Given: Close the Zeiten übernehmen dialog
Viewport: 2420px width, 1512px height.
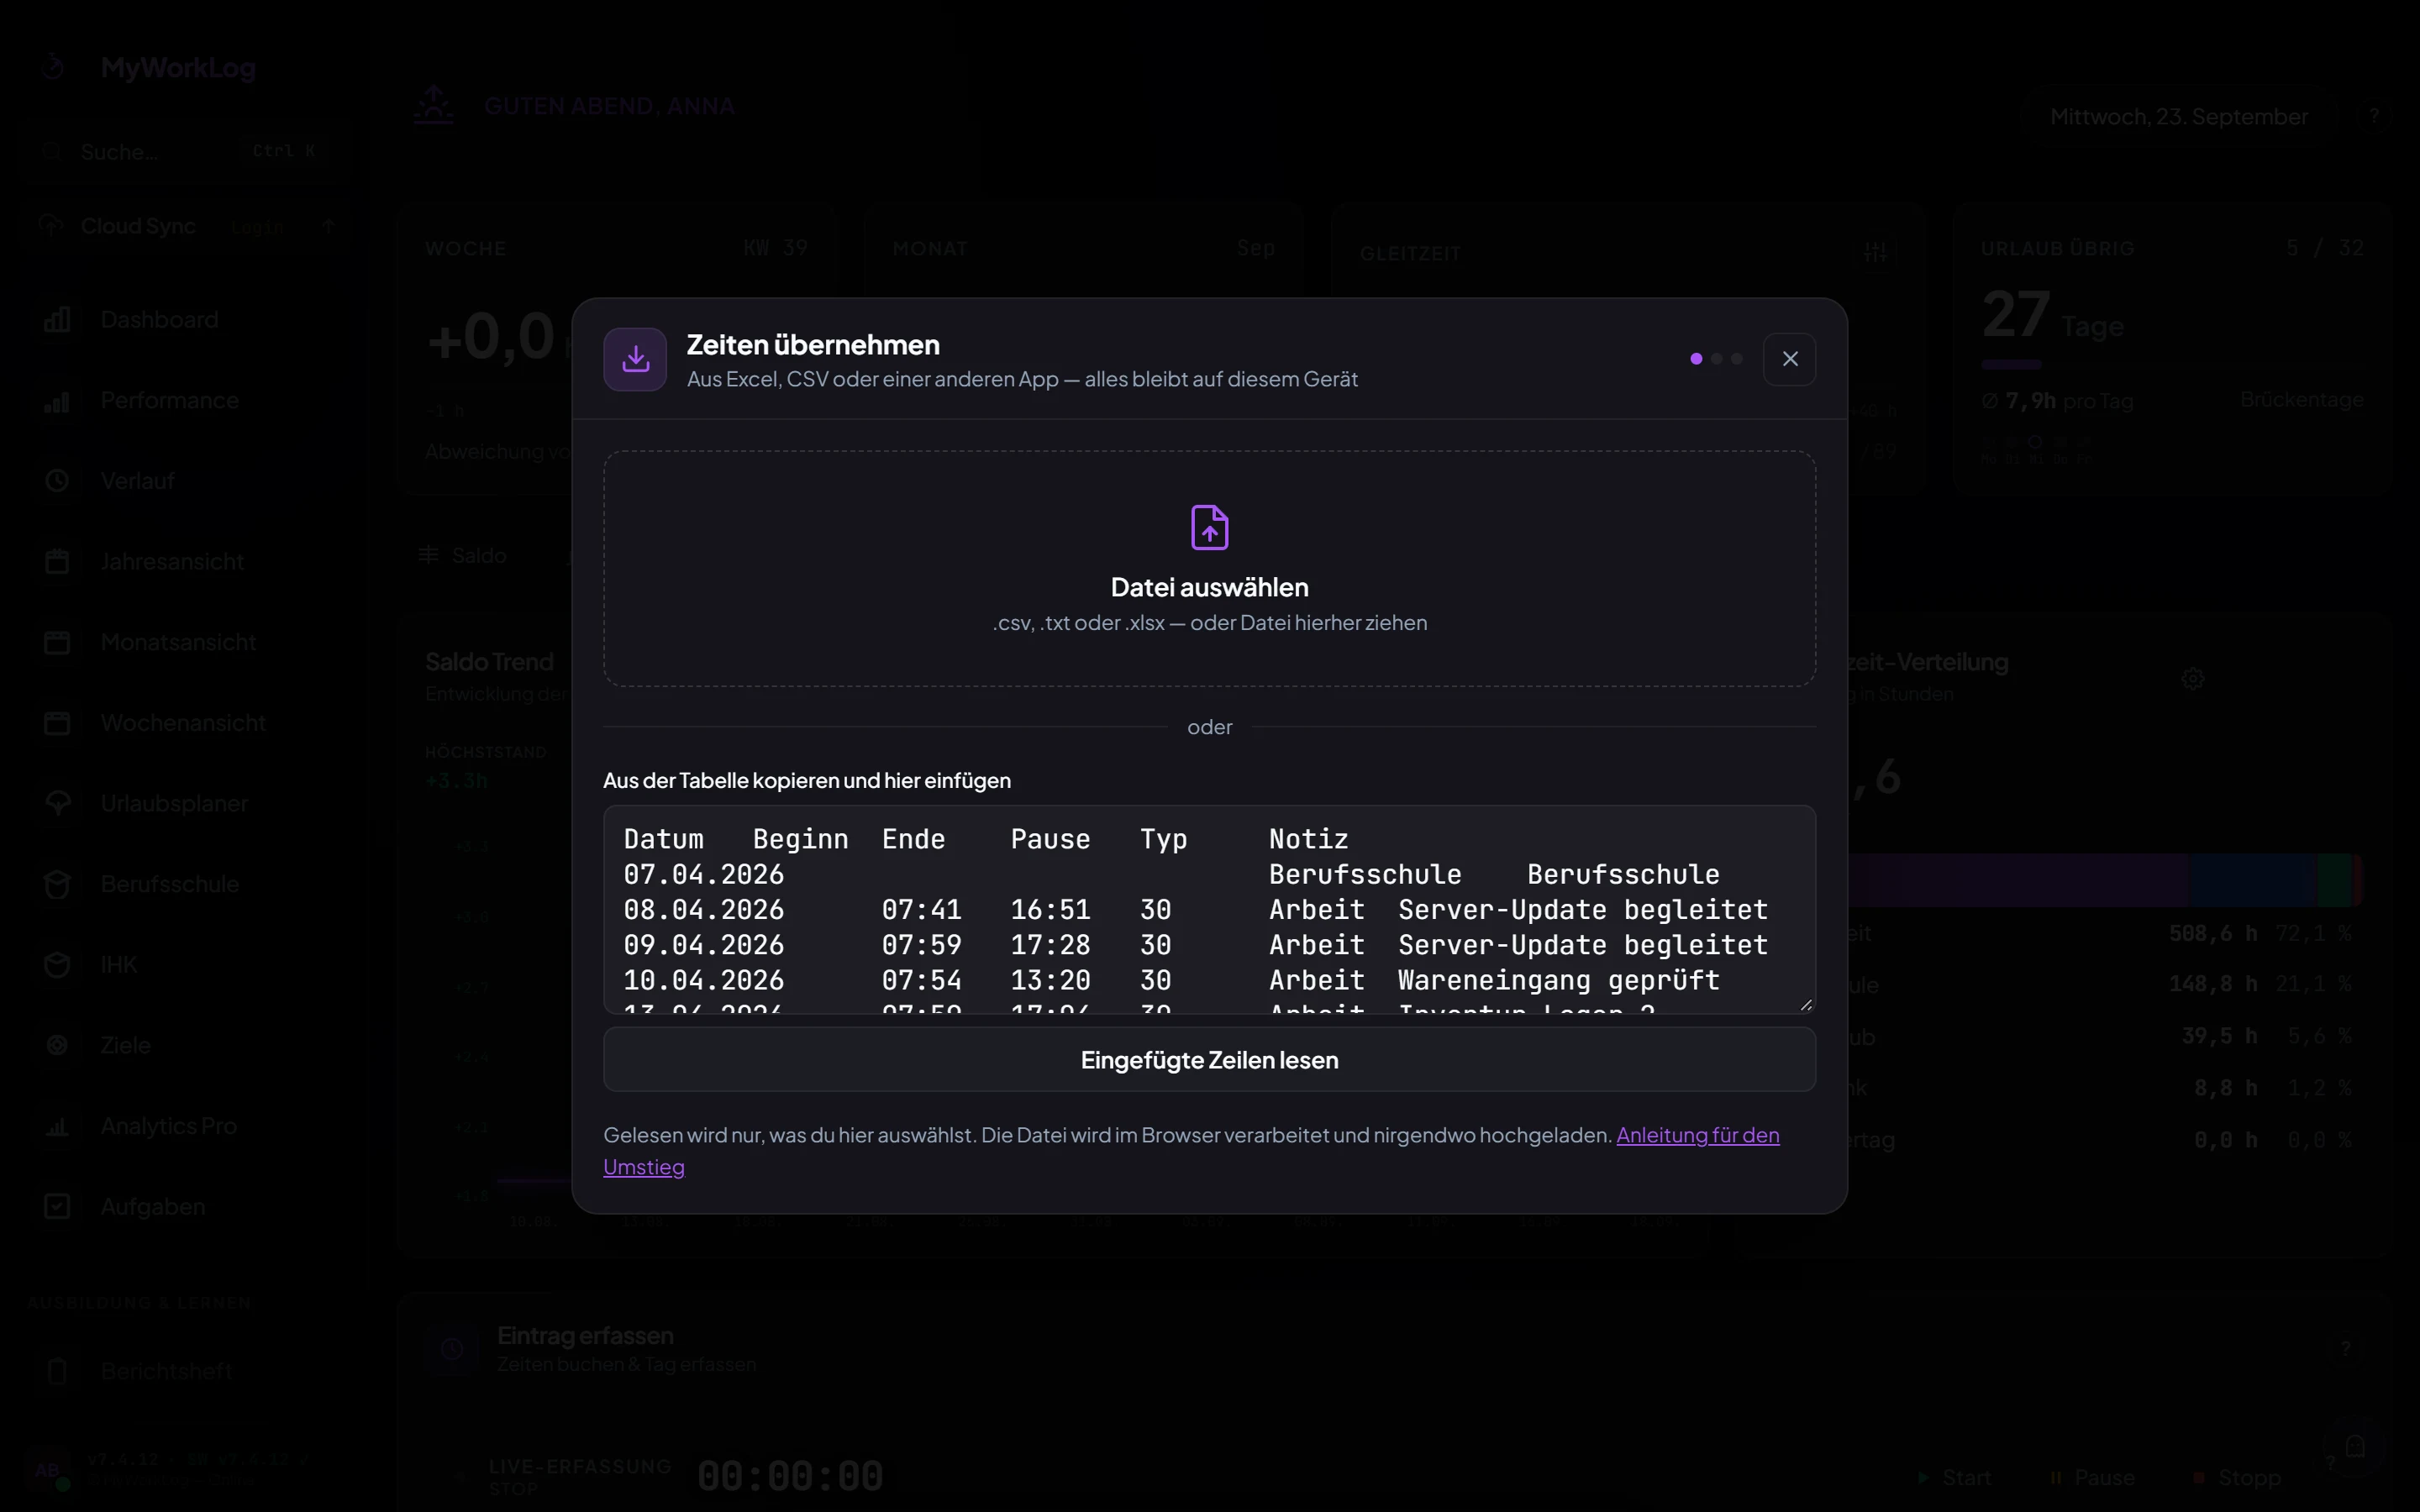Looking at the screenshot, I should (x=1789, y=359).
